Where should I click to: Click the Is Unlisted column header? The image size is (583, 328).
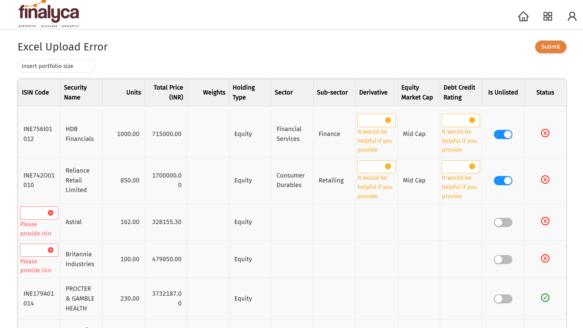coord(503,92)
